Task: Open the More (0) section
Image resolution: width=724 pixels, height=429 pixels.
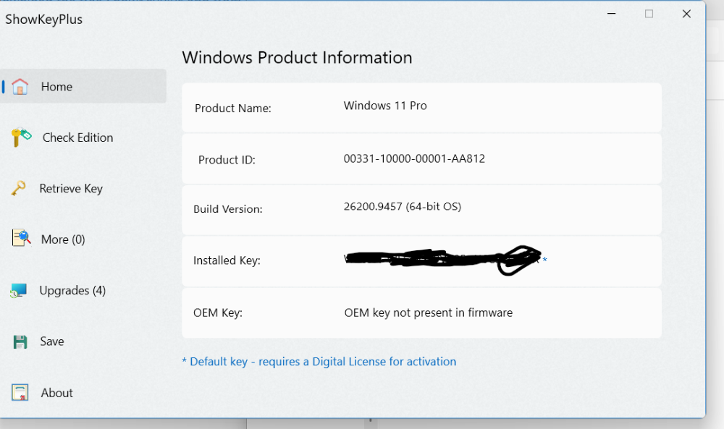Action: [63, 239]
